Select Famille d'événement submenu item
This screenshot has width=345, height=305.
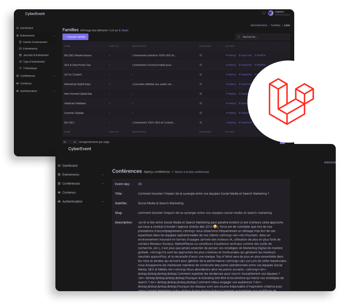click(35, 42)
